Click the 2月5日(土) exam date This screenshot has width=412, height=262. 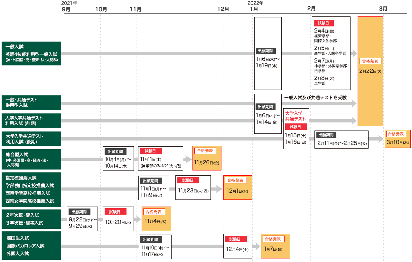tap(324, 48)
